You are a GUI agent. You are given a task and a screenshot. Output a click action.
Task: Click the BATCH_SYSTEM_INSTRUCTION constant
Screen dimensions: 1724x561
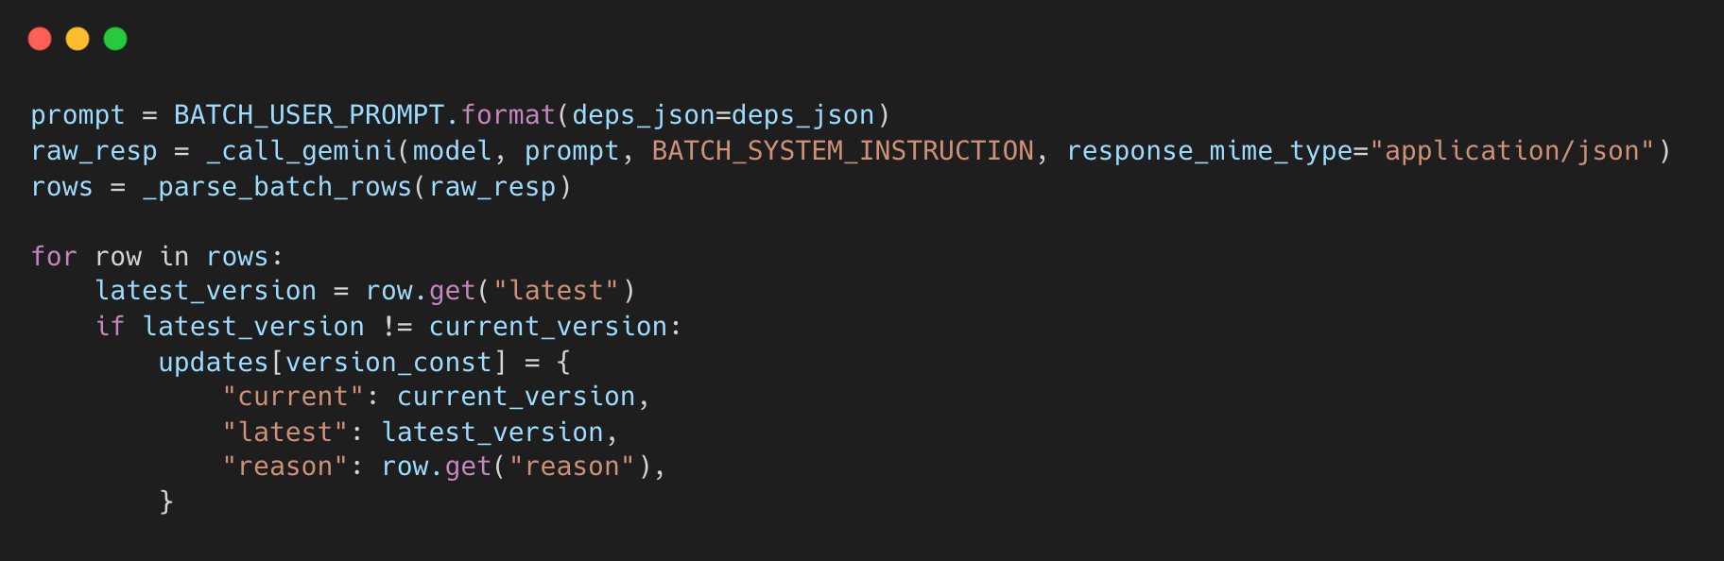(843, 151)
